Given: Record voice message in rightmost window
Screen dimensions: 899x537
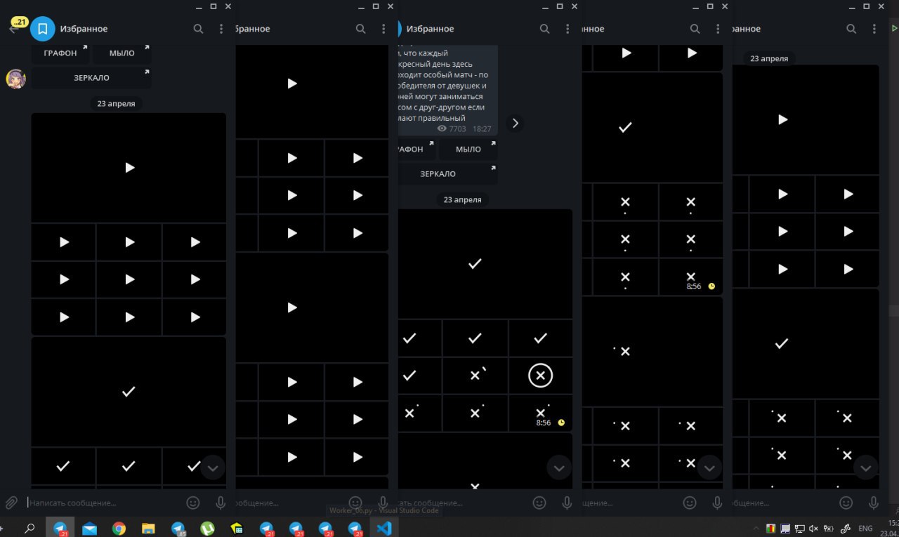Looking at the screenshot, I should pyautogui.click(x=873, y=503).
